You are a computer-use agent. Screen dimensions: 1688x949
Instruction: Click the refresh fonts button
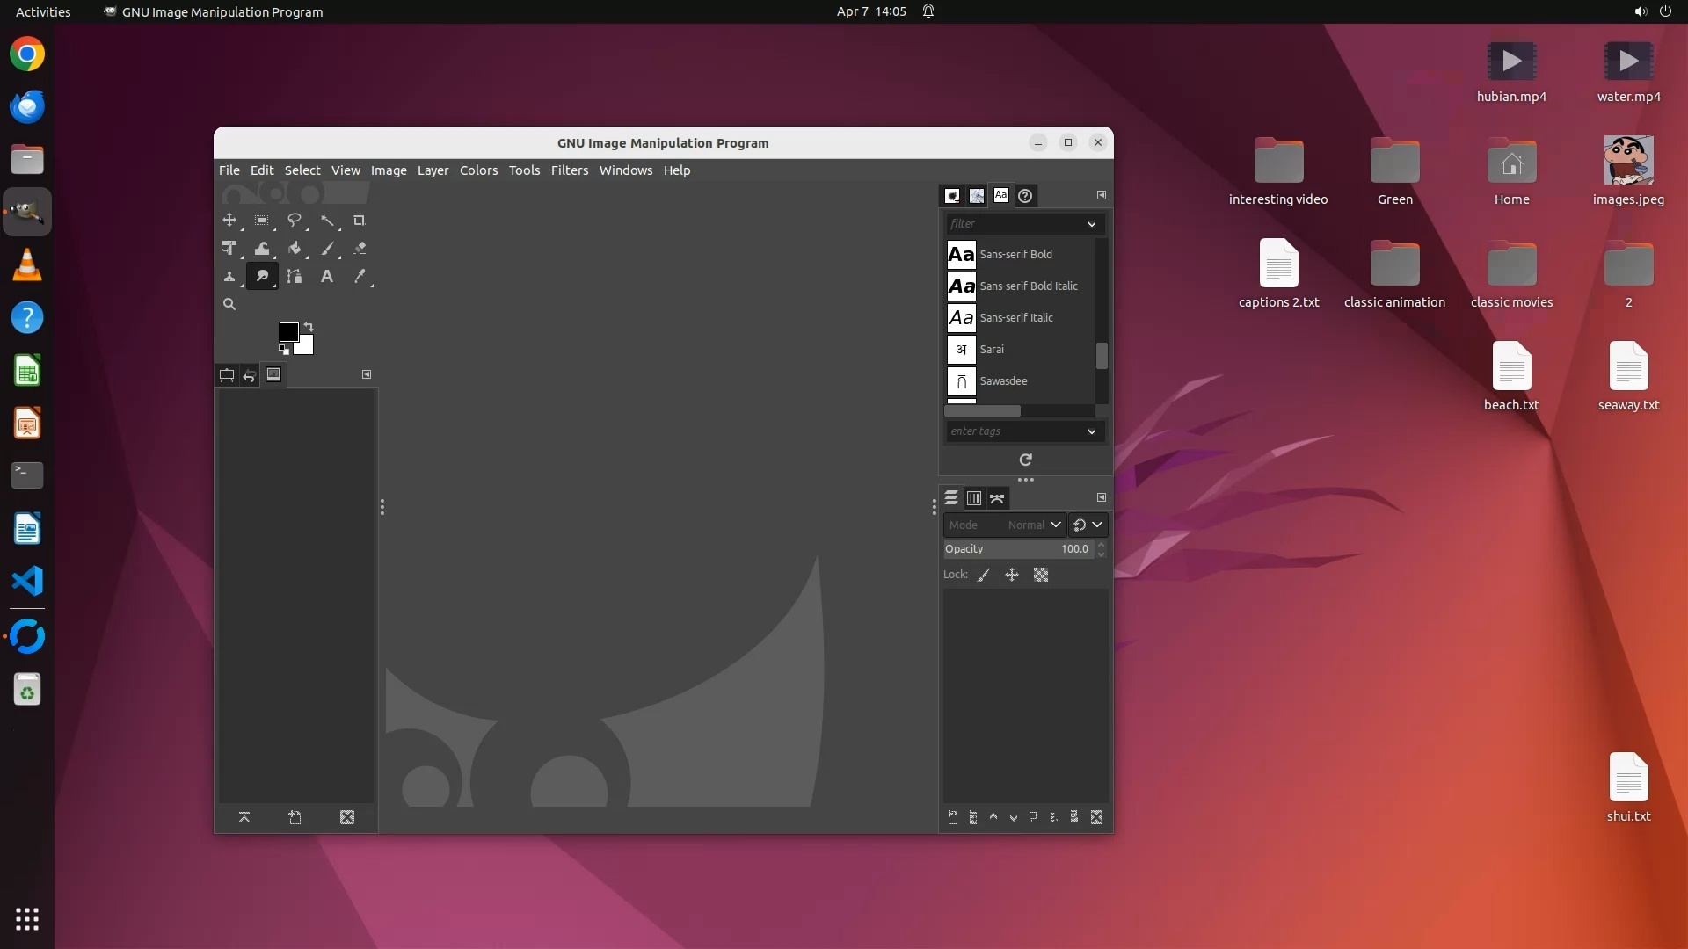1025,460
